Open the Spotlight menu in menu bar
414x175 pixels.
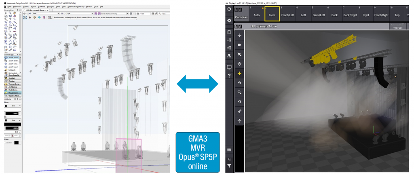tap(50, 6)
